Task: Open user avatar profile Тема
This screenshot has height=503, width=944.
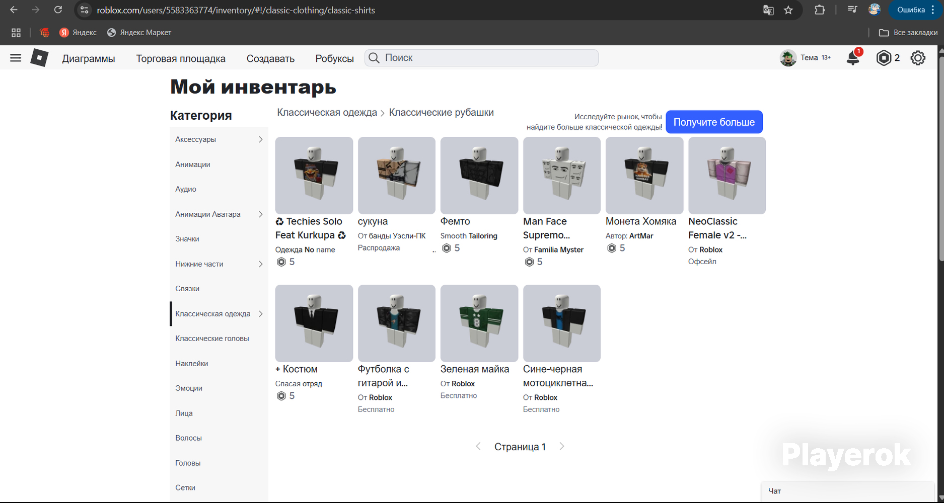Action: pyautogui.click(x=788, y=58)
